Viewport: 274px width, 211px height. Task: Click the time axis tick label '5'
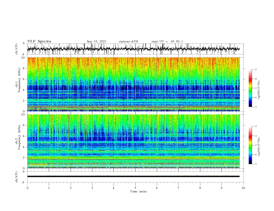[x=135, y=188]
